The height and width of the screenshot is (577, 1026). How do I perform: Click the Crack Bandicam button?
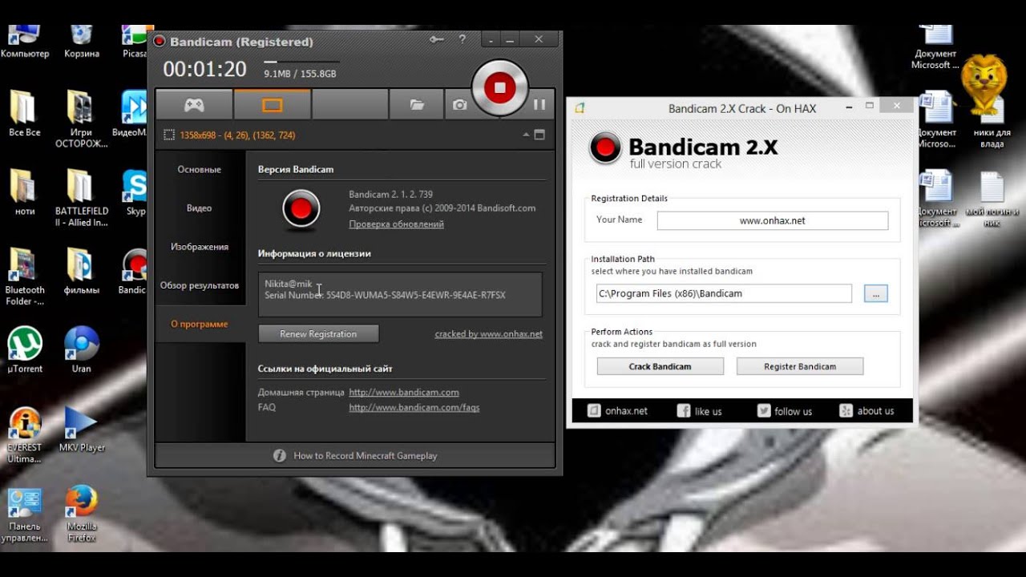pos(660,366)
